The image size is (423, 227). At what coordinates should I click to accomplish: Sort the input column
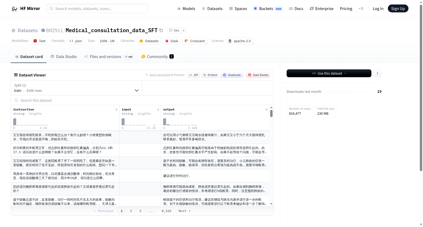[158, 109]
